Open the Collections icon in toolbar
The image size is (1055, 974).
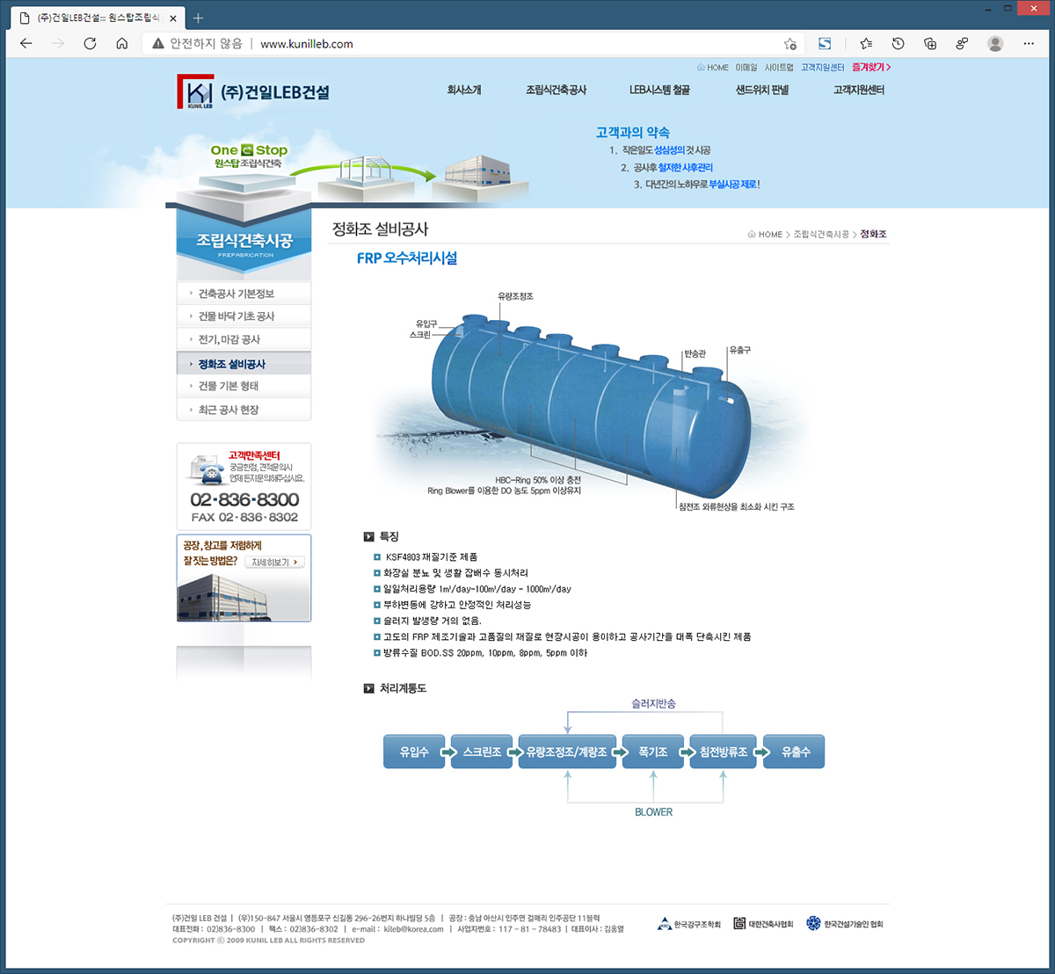930,44
